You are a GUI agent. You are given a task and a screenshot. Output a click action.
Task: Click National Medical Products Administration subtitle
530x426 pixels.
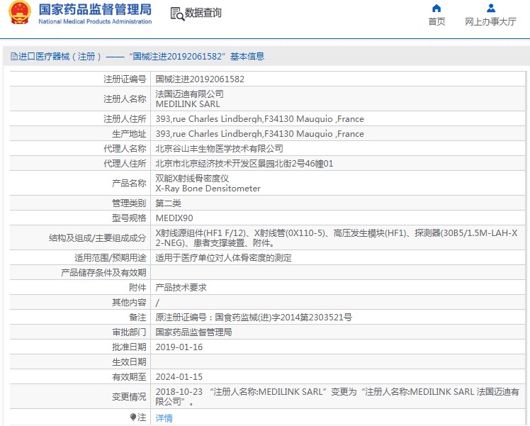point(95,21)
